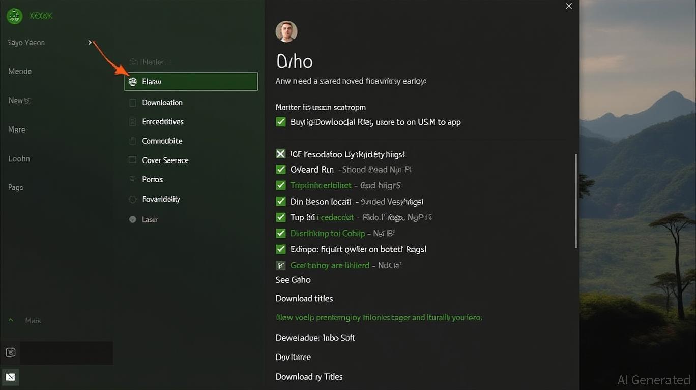Click the green Xbox logo icon
Screen dimensions: 696x390
pos(14,16)
